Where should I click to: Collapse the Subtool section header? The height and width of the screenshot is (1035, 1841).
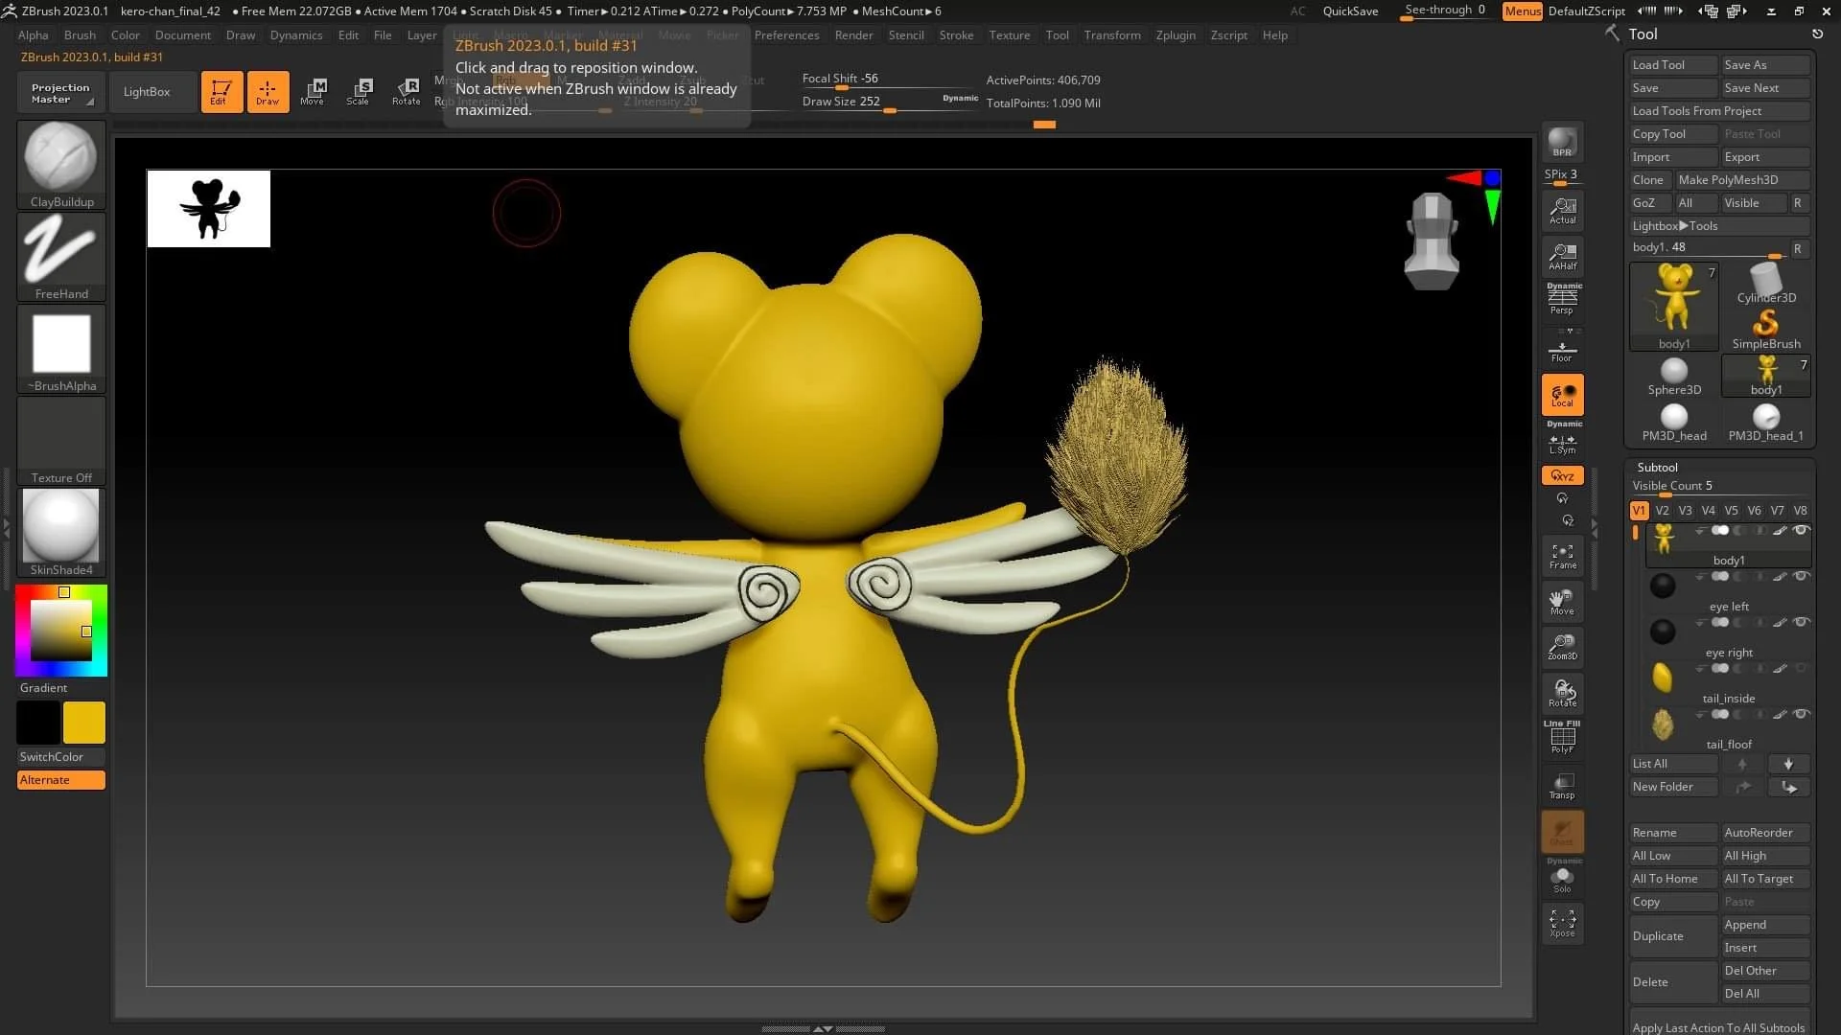(x=1657, y=467)
